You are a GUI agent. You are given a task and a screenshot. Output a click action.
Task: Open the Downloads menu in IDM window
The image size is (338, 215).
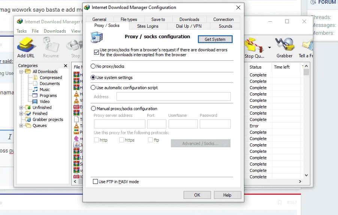pos(55,31)
